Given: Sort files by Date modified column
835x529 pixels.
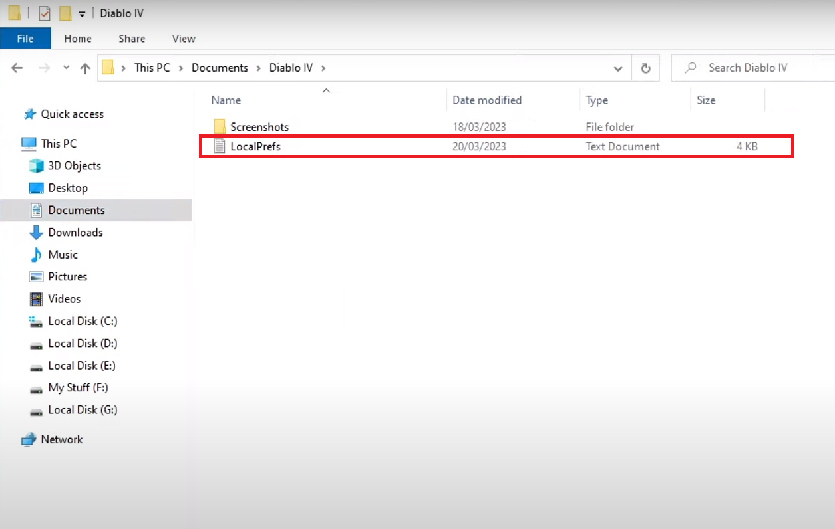Looking at the screenshot, I should pyautogui.click(x=487, y=100).
